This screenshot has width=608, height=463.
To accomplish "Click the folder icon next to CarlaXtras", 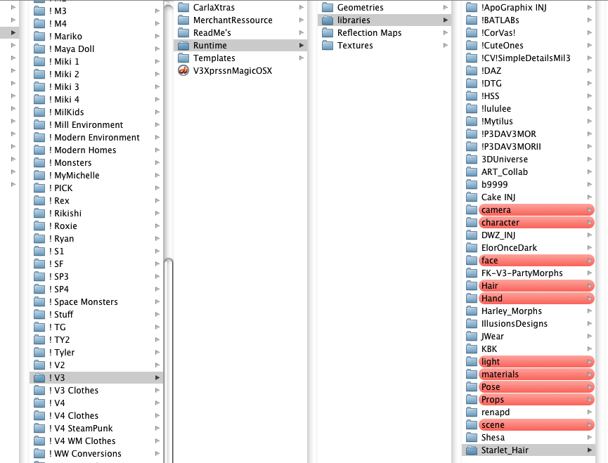I will 183,7.
